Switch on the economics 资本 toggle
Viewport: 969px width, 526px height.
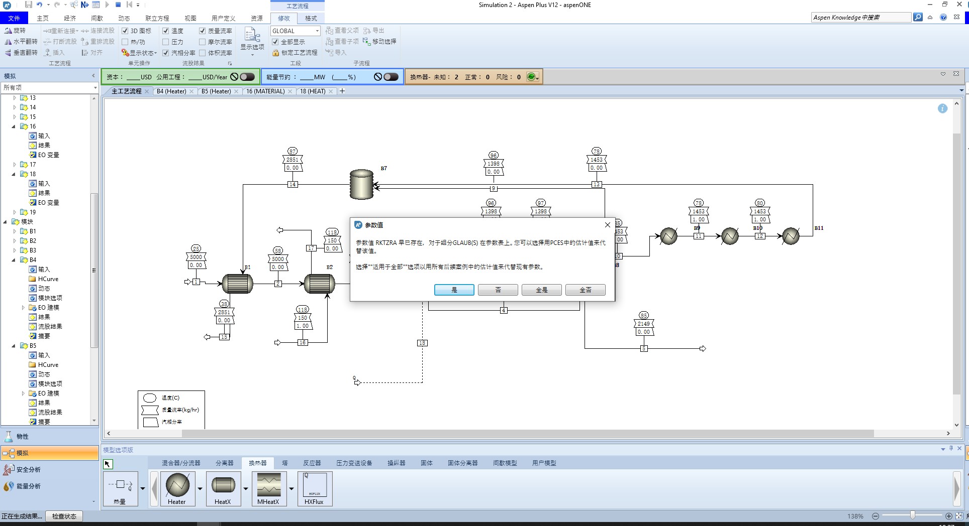tap(247, 77)
